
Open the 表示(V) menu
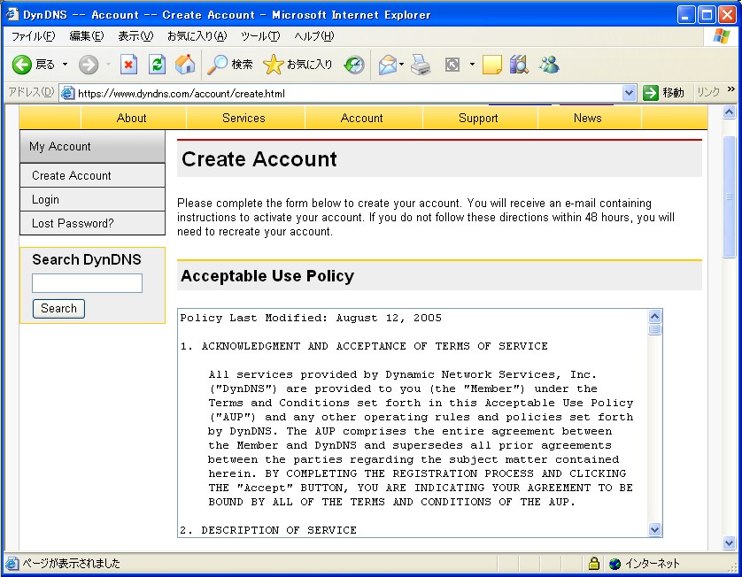click(135, 36)
